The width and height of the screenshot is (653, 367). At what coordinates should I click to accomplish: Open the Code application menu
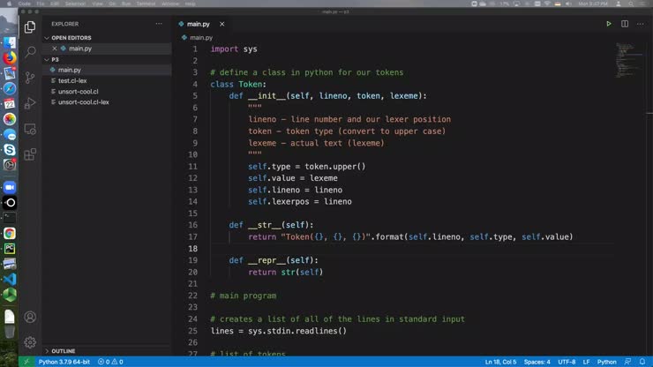pos(24,4)
